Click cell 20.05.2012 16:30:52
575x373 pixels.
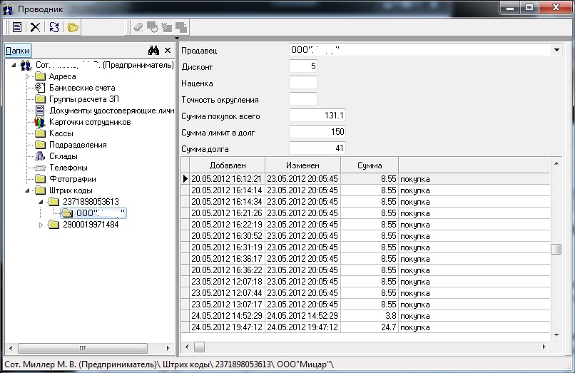[227, 236]
